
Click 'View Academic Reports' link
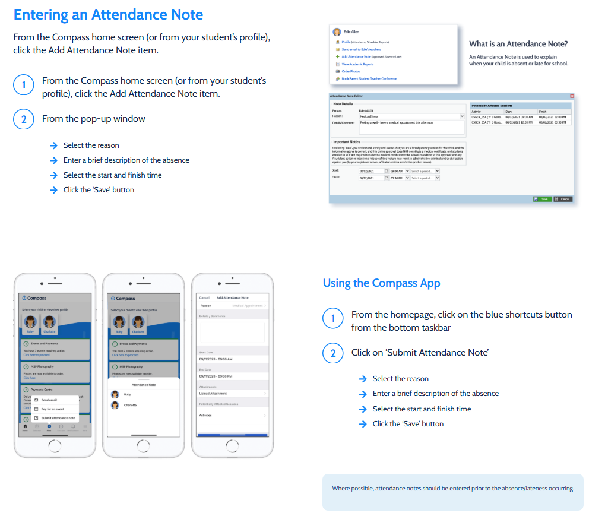pos(357,64)
